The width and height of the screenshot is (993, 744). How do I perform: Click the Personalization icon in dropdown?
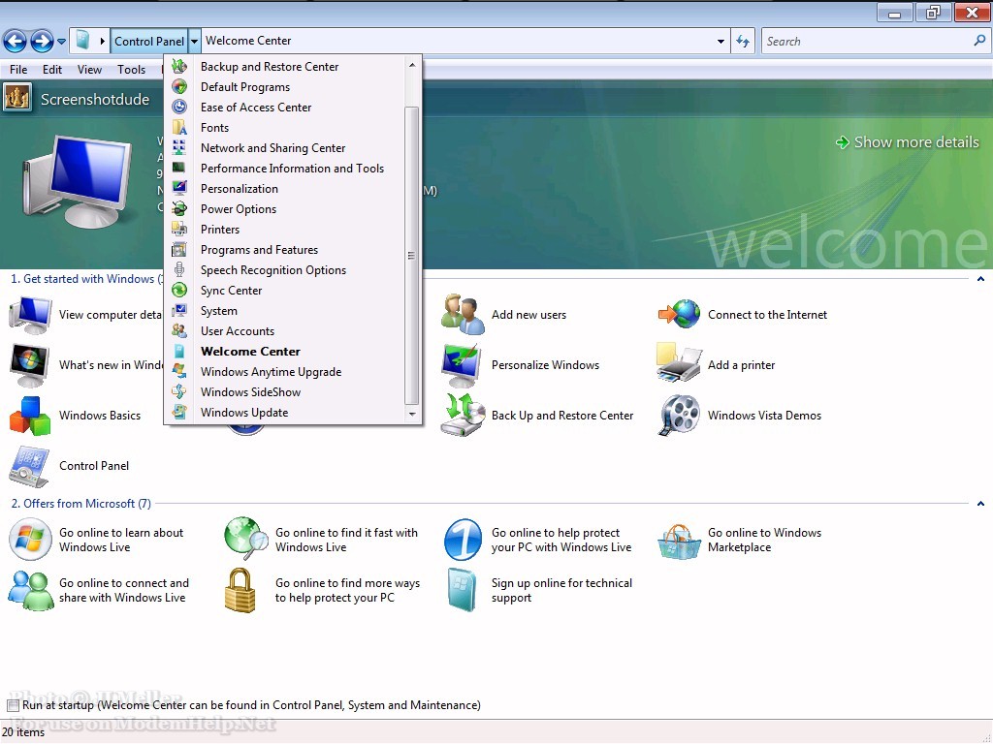coord(179,188)
